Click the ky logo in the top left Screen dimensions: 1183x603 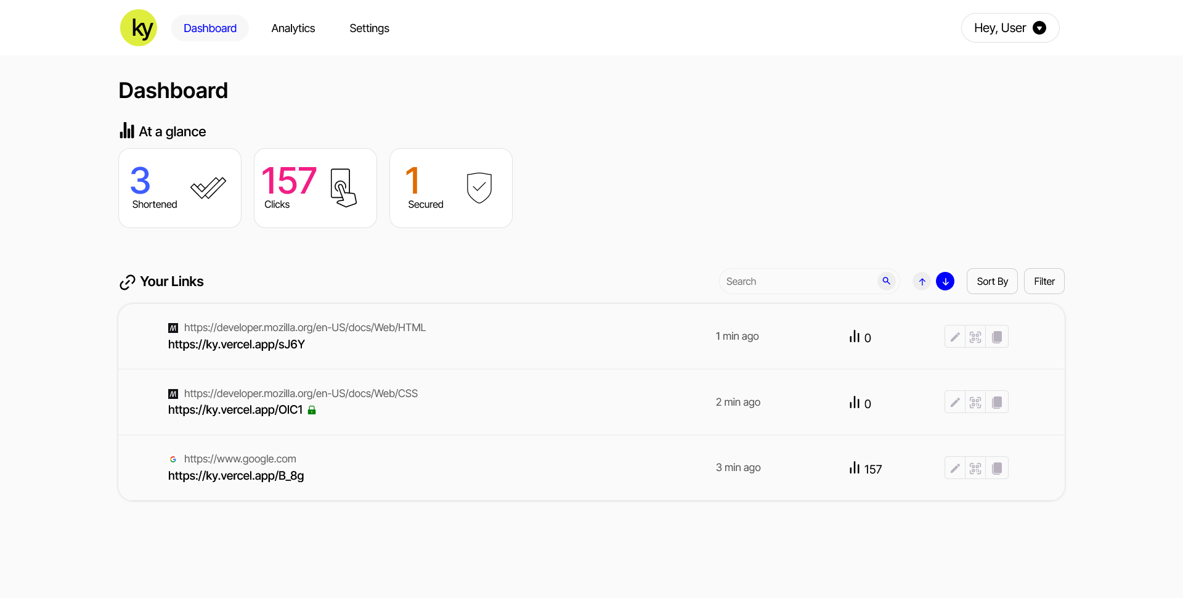138,28
